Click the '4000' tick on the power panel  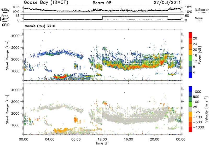(15, 36)
